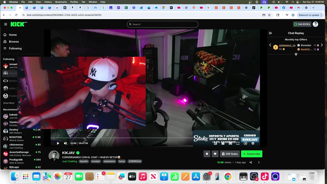This screenshot has height=184, width=327.
Task: Mute the video volume
Action: (65, 143)
